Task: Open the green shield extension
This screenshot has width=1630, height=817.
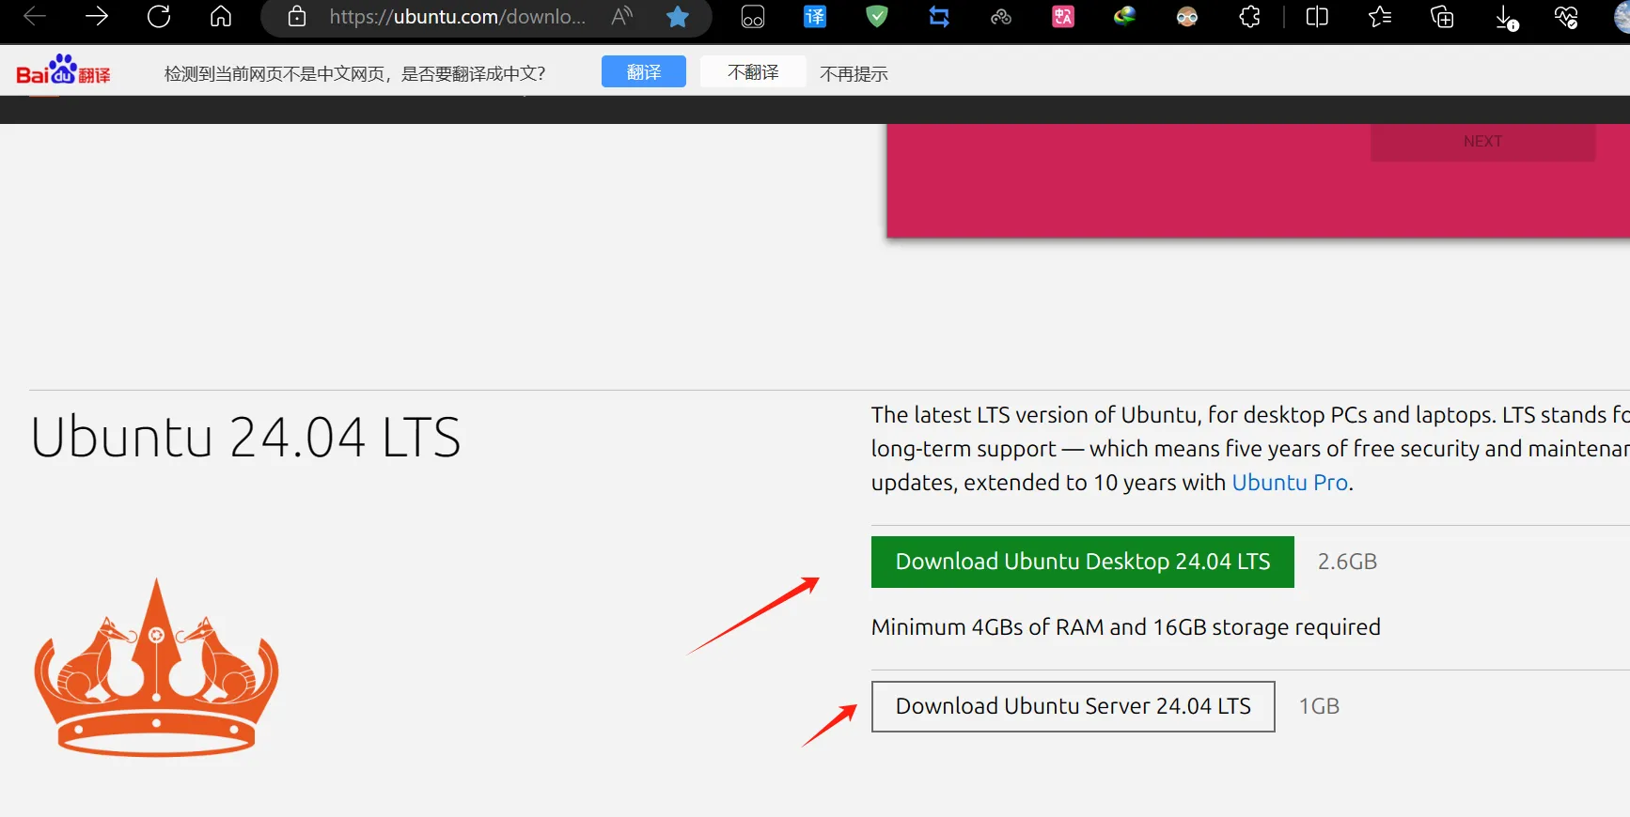Action: [x=877, y=17]
